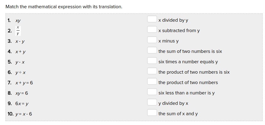Select expression 8, xy = 6
The height and width of the screenshot is (125, 265).
click(x=22, y=93)
